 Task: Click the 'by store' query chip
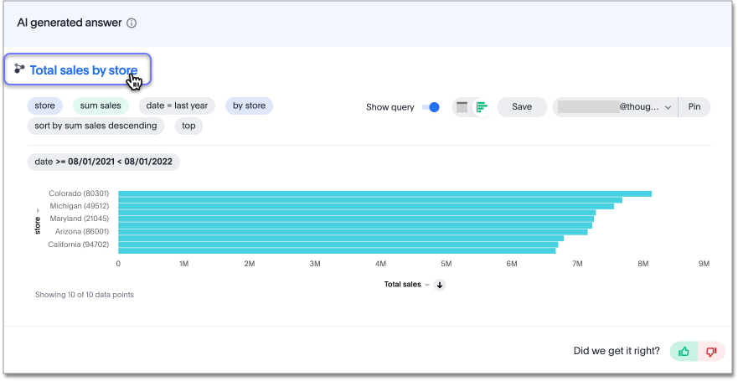coord(249,106)
